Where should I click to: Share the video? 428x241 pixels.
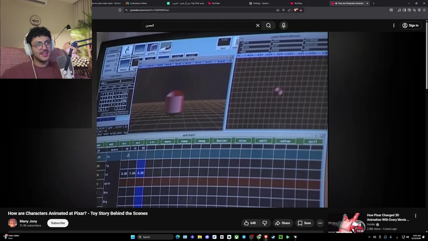(283, 223)
